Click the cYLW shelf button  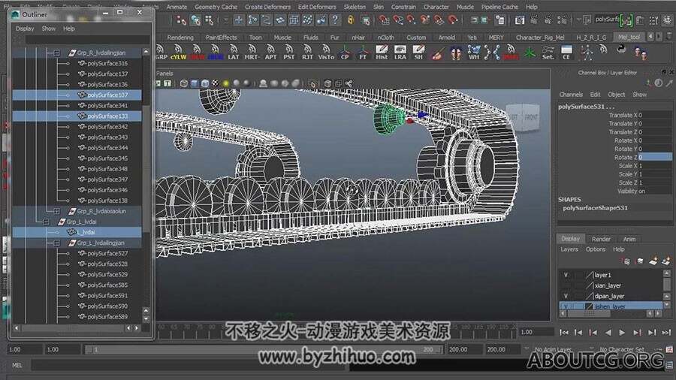point(178,53)
